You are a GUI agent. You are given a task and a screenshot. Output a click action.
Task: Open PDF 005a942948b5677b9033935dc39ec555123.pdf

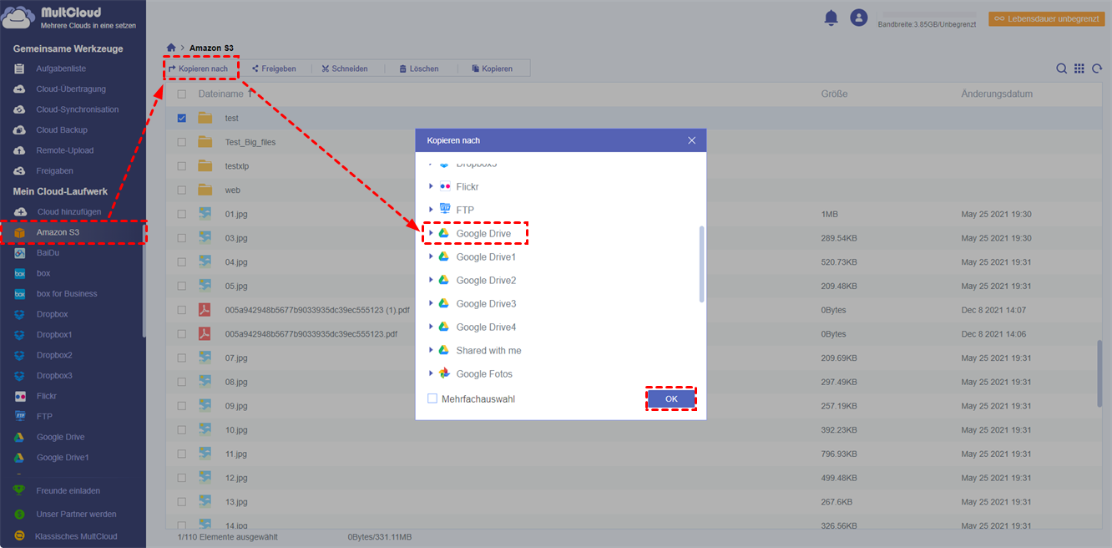click(x=311, y=333)
